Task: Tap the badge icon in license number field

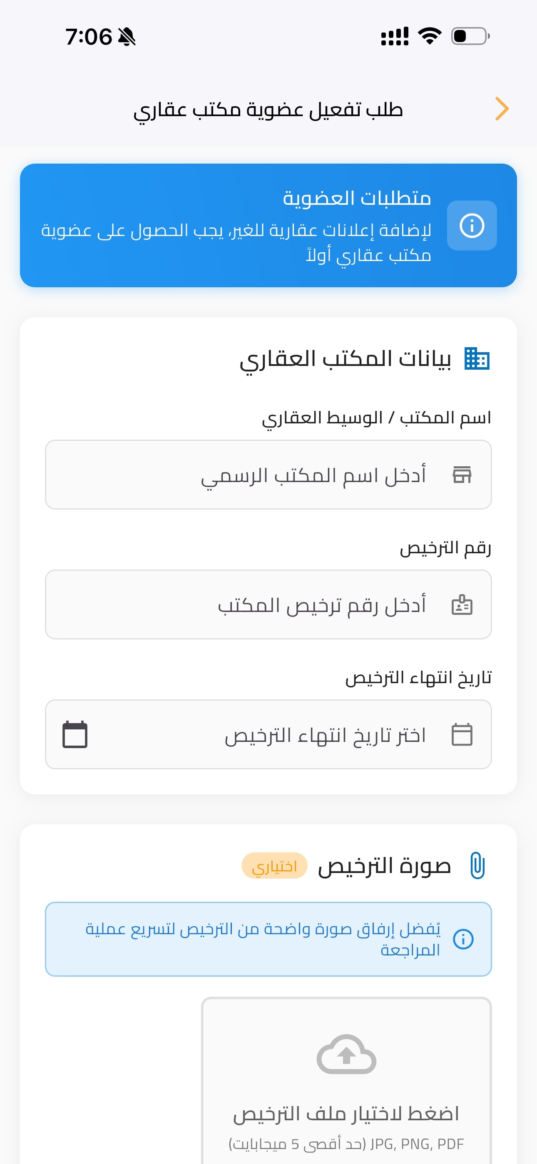Action: [x=462, y=604]
